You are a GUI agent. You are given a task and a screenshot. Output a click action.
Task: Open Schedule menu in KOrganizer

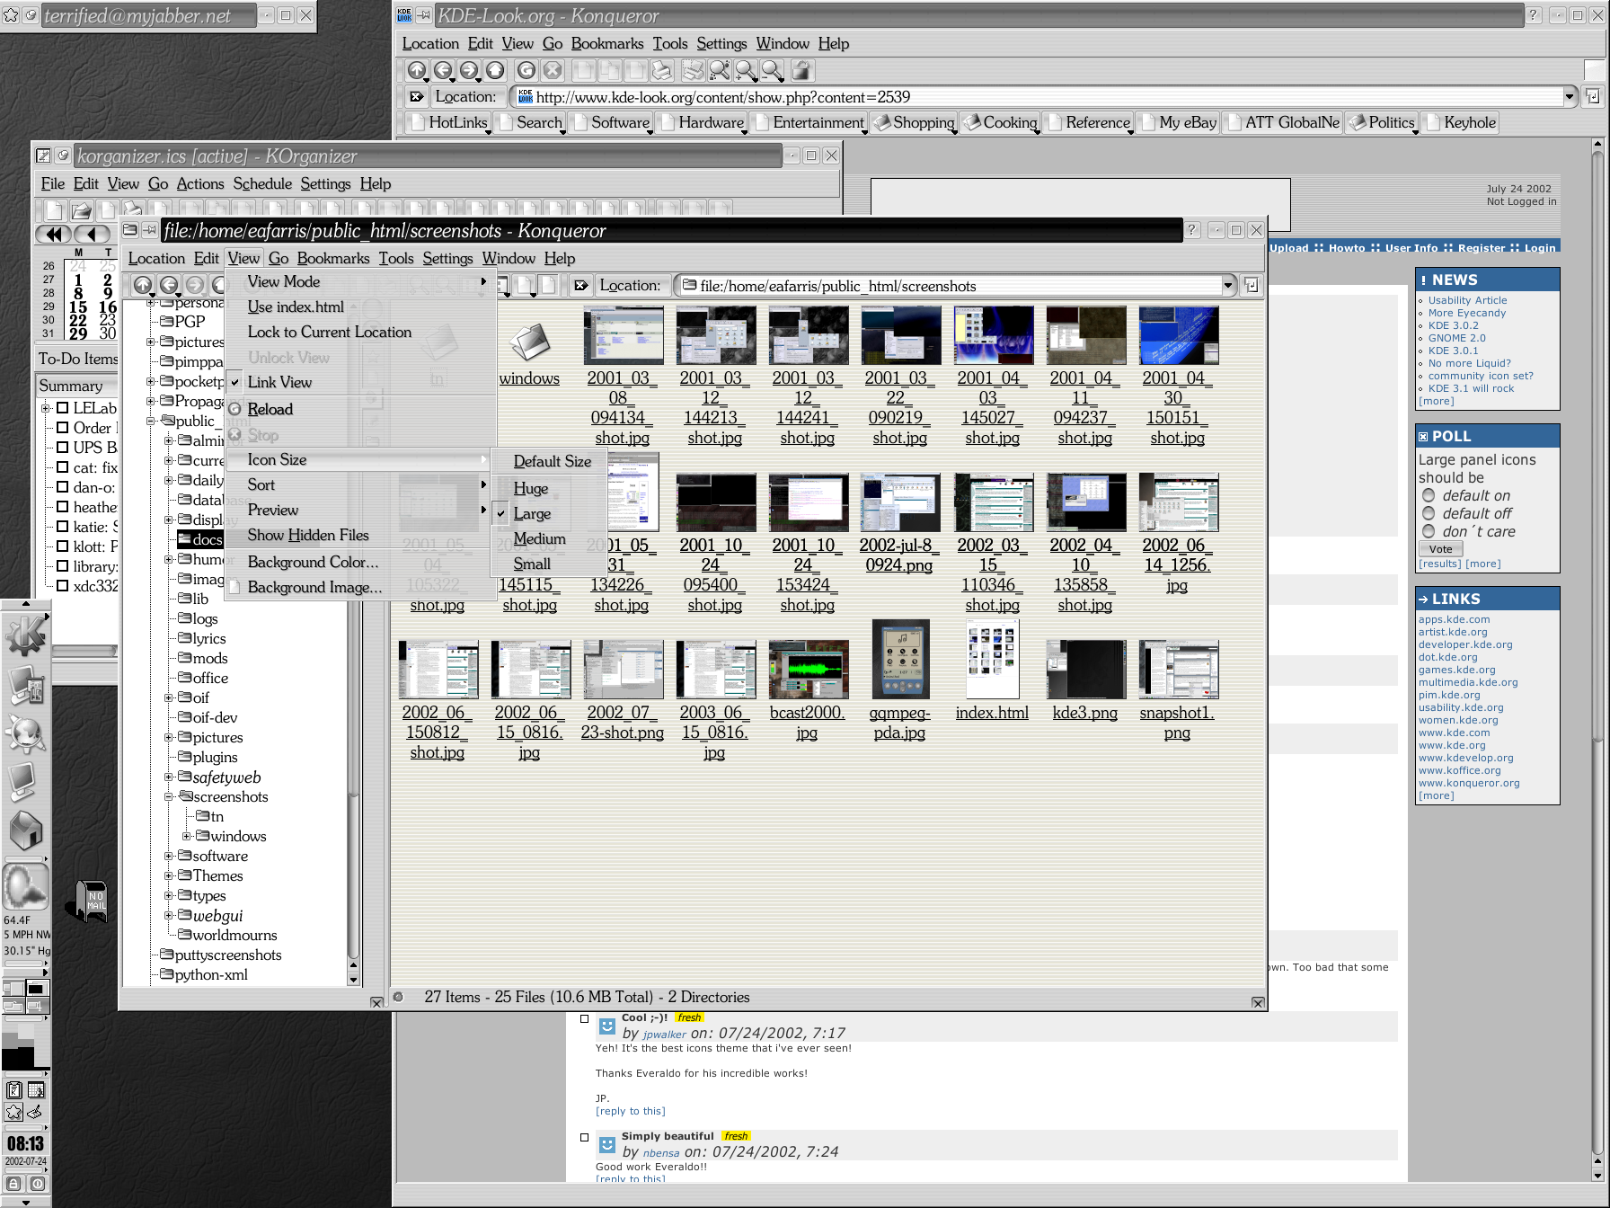click(x=262, y=183)
